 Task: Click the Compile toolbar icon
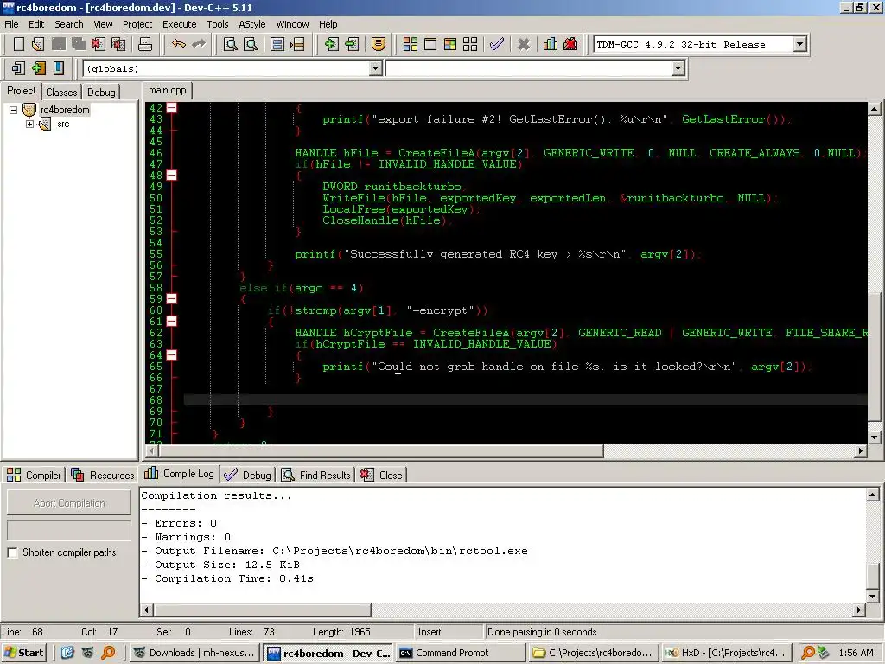411,44
